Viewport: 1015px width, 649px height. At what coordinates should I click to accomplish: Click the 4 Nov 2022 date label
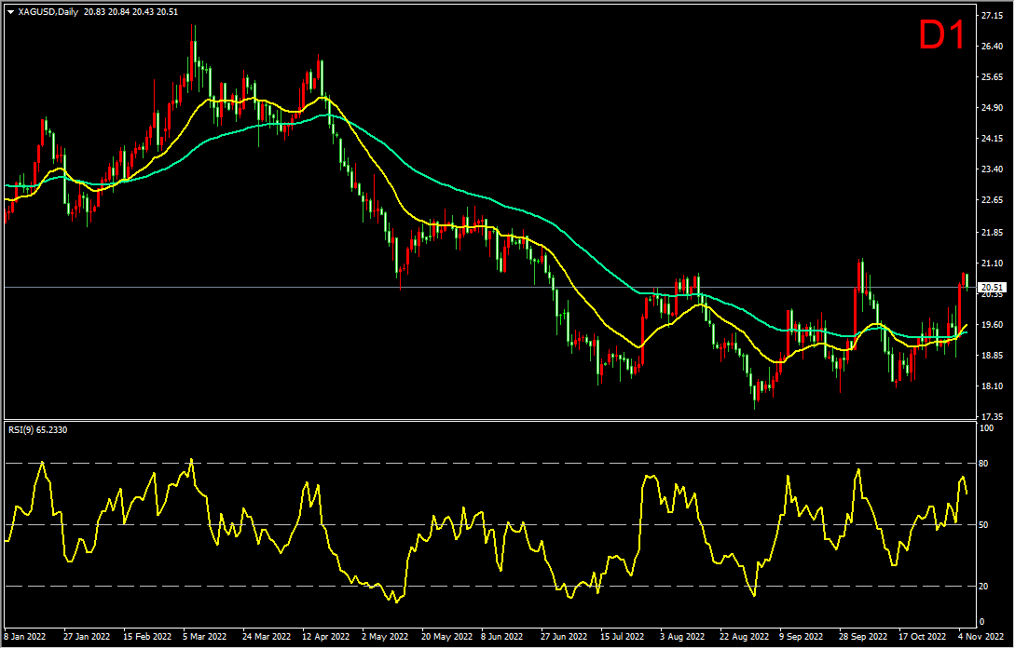click(x=981, y=637)
